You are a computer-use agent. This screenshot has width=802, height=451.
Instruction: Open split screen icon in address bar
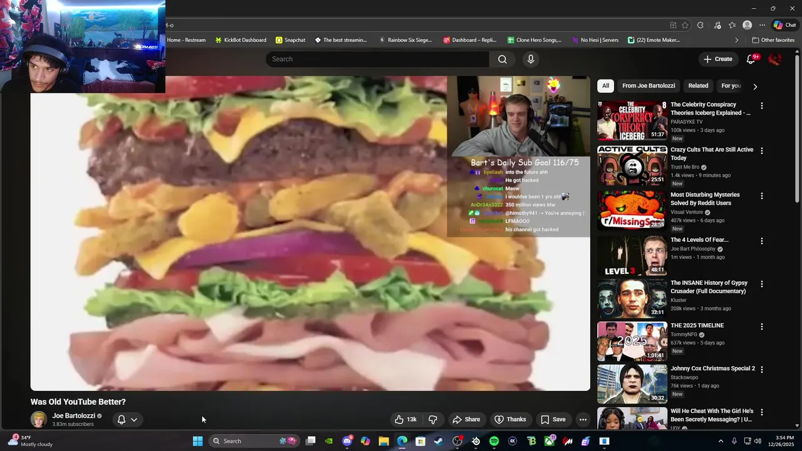coord(673,25)
